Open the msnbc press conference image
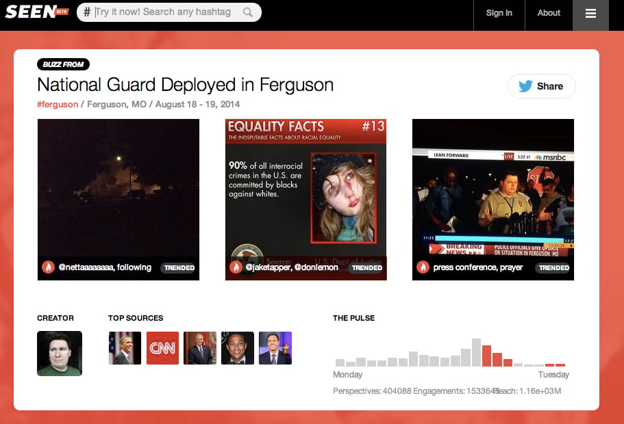624x424 pixels. 493,200
